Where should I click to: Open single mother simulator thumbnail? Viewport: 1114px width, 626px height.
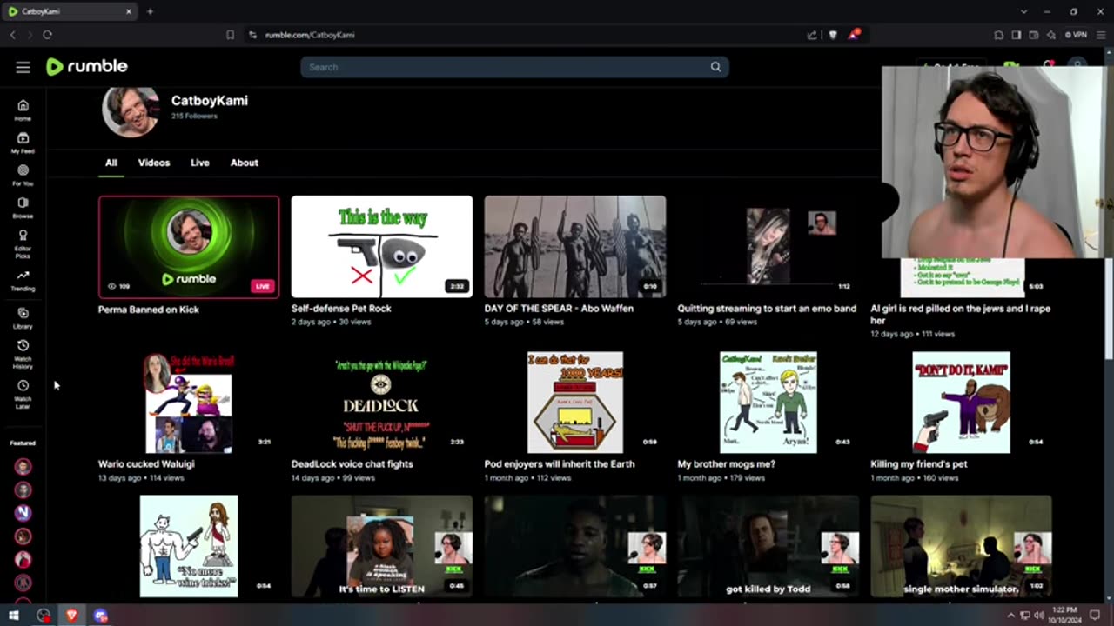coord(962,547)
